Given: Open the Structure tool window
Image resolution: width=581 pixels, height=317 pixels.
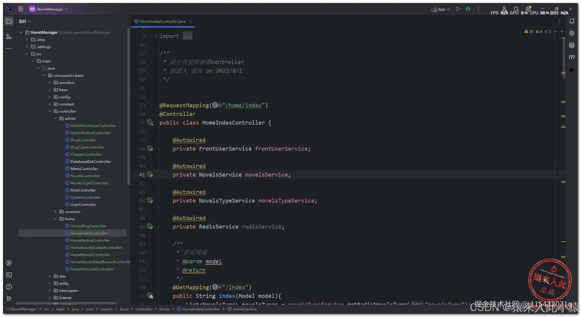Looking at the screenshot, I should pyautogui.click(x=9, y=36).
